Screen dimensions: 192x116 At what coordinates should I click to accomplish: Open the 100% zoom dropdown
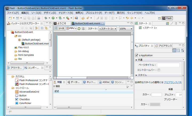click(126, 29)
